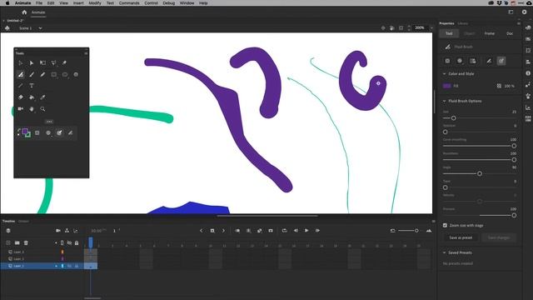Click the fill and stroke color swatch in Tools
The height and width of the screenshot is (300, 533).
(26, 132)
